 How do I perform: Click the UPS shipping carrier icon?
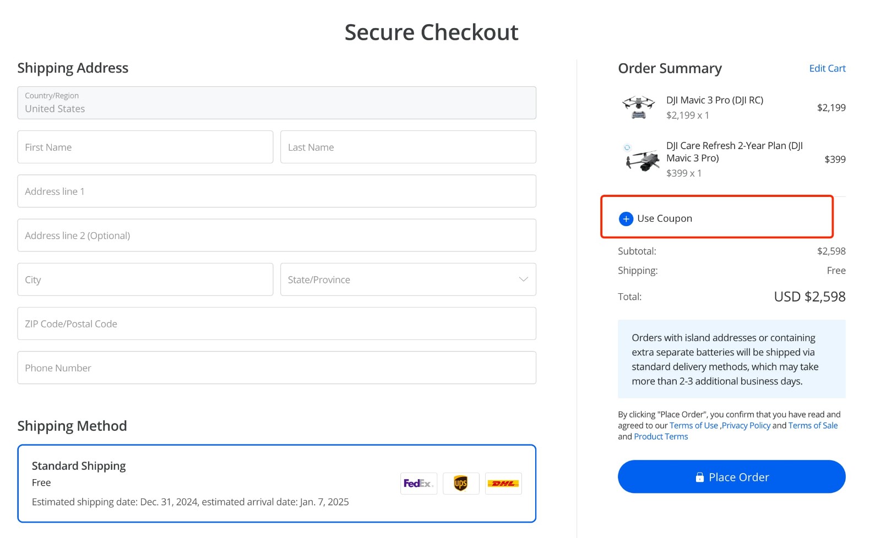tap(461, 483)
